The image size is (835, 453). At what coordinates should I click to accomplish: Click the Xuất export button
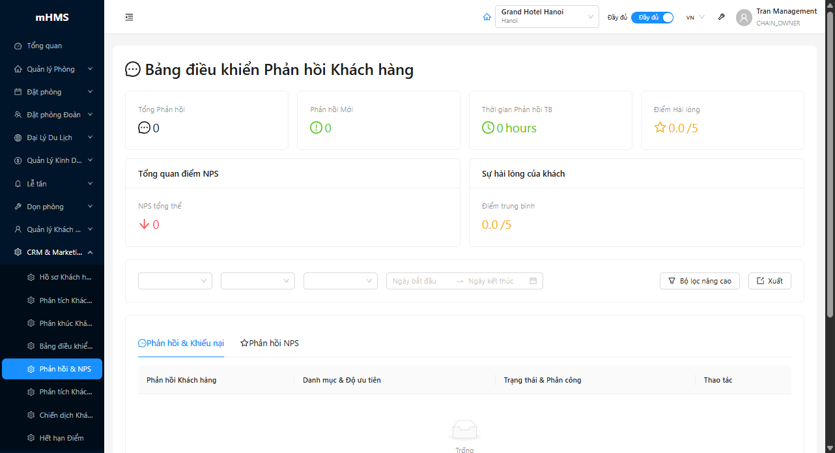pos(769,281)
